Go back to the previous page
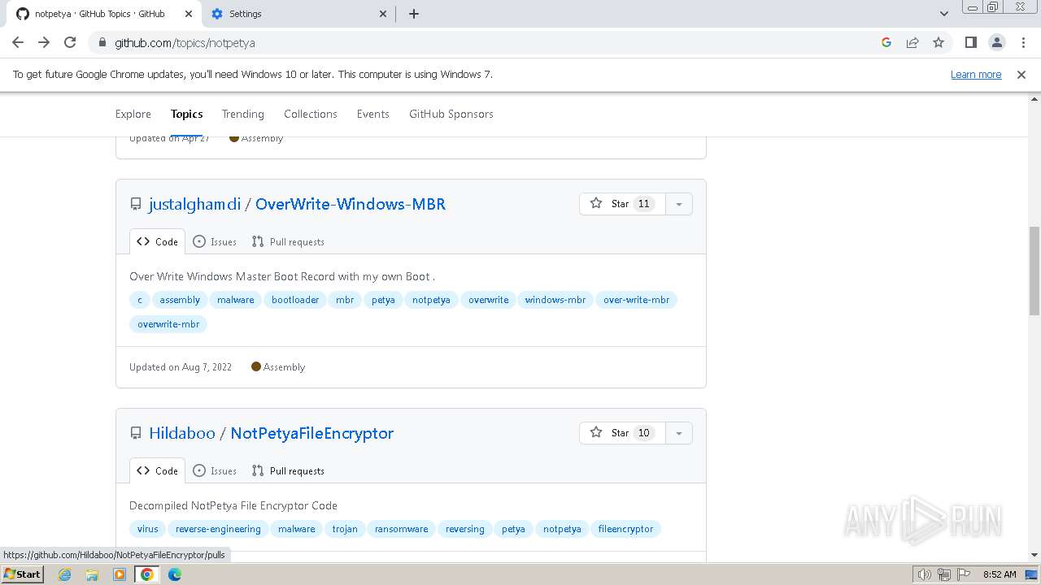The height and width of the screenshot is (585, 1041). tap(18, 42)
